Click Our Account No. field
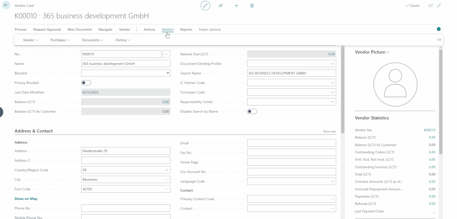 point(292,172)
